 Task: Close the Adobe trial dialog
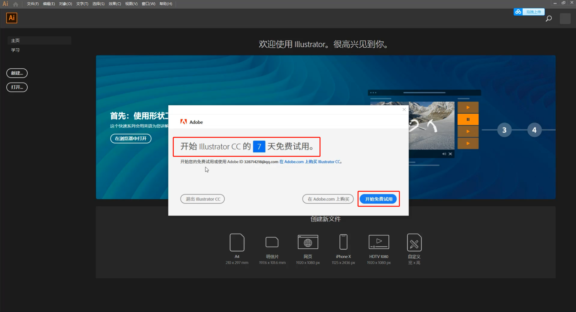tap(404, 109)
